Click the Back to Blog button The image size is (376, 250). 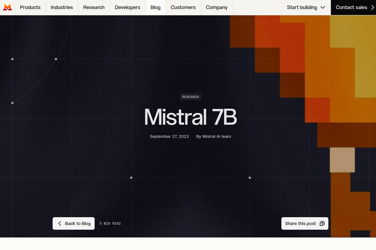pos(74,223)
